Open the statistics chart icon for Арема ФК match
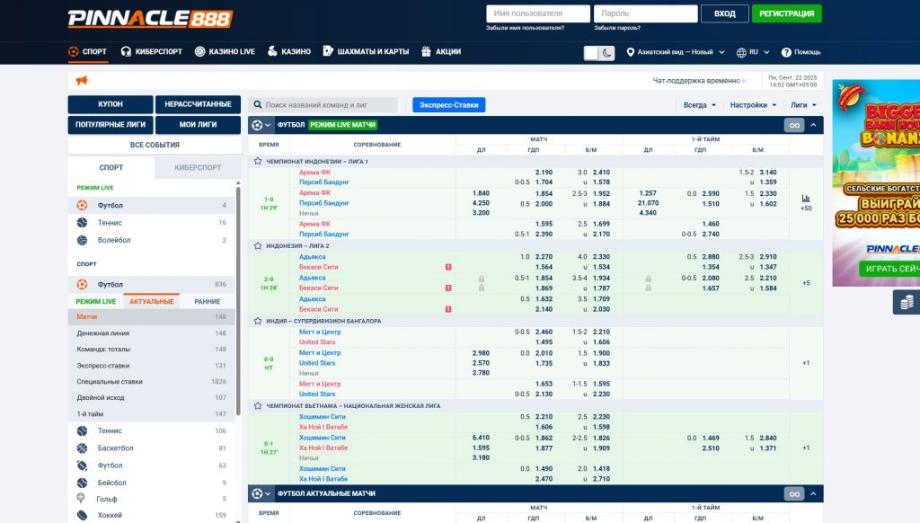This screenshot has height=523, width=920. click(806, 198)
